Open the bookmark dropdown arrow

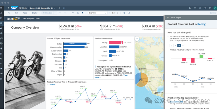point(84,13)
